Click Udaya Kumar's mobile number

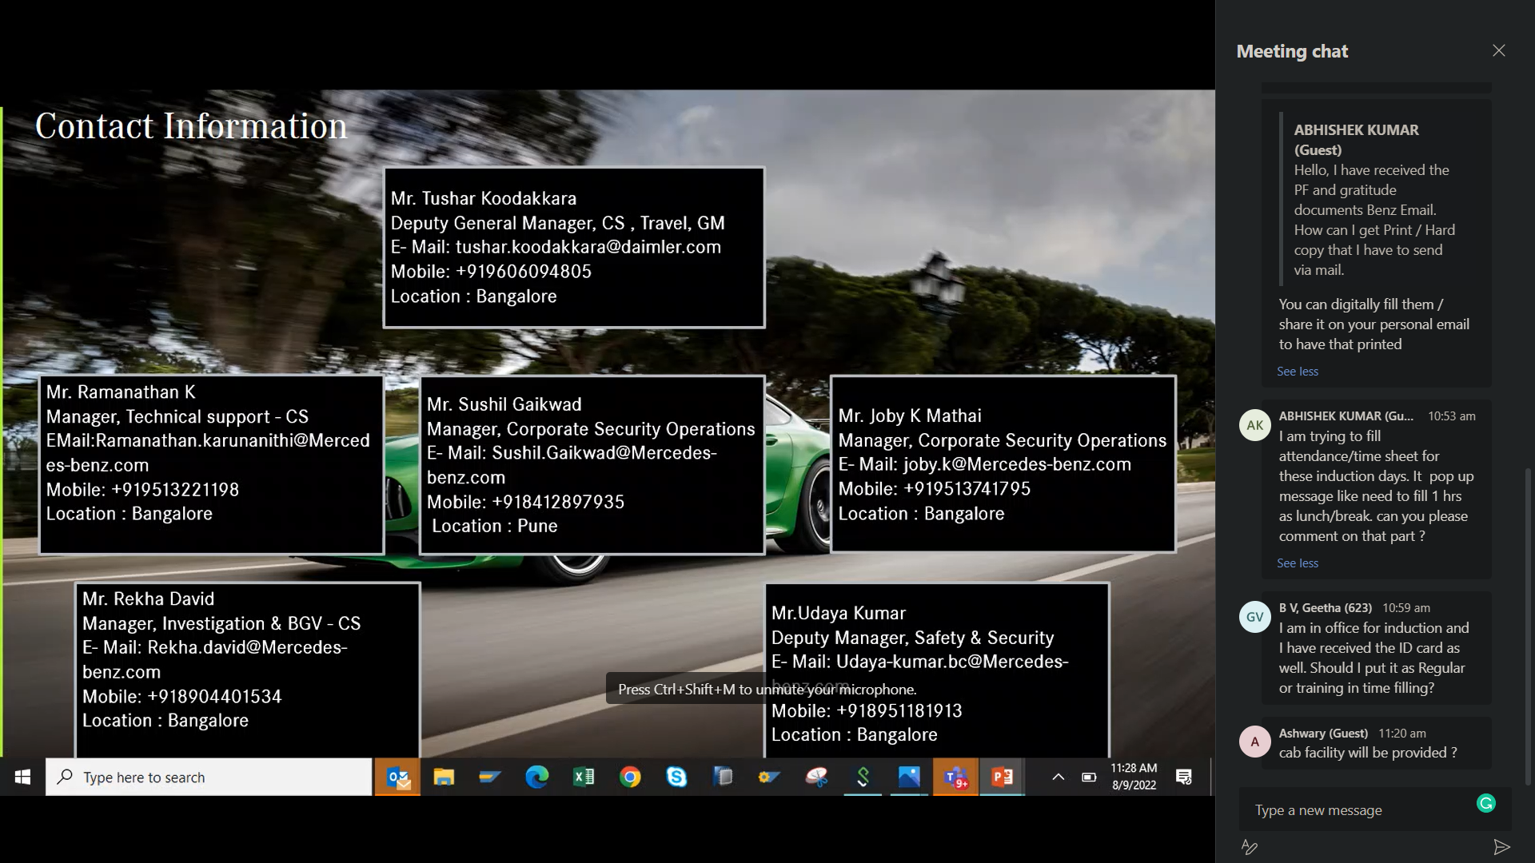(899, 711)
